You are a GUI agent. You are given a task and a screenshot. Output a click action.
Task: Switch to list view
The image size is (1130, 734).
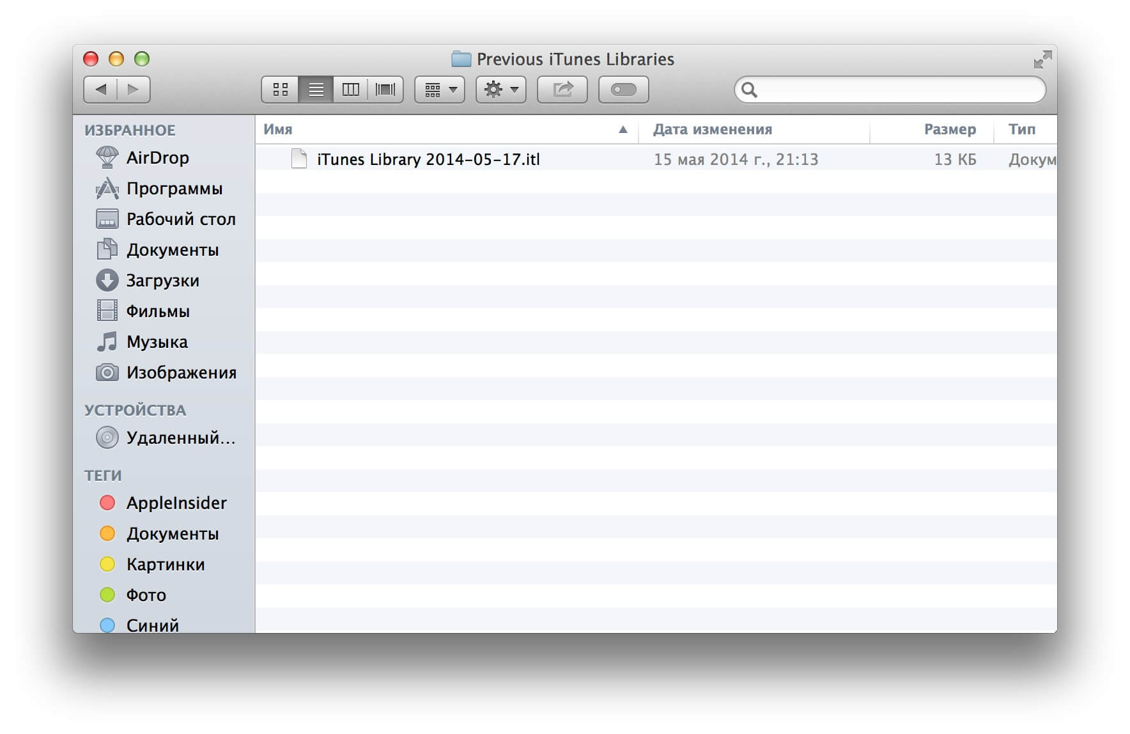(x=316, y=90)
